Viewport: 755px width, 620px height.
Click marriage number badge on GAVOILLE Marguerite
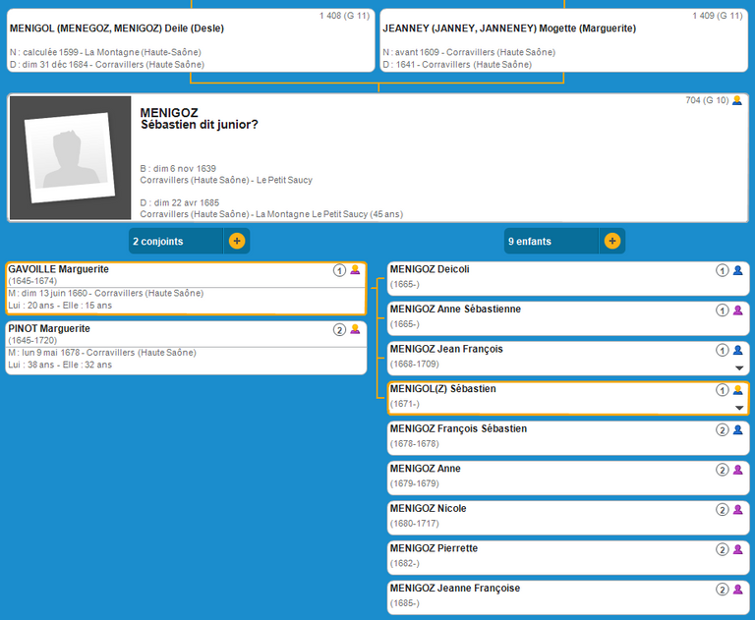click(x=339, y=270)
